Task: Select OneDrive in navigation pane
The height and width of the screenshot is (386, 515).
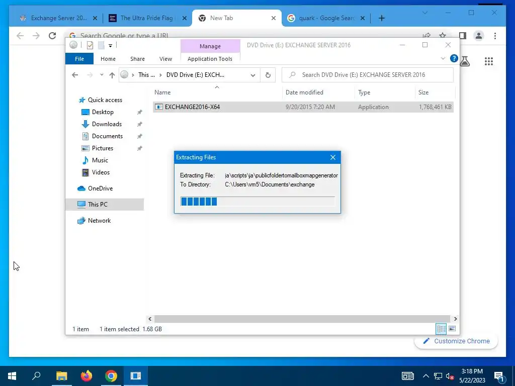Action: click(x=100, y=188)
